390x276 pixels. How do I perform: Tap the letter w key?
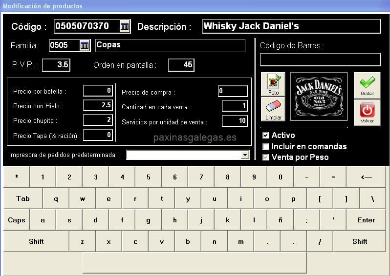[x=82, y=198]
